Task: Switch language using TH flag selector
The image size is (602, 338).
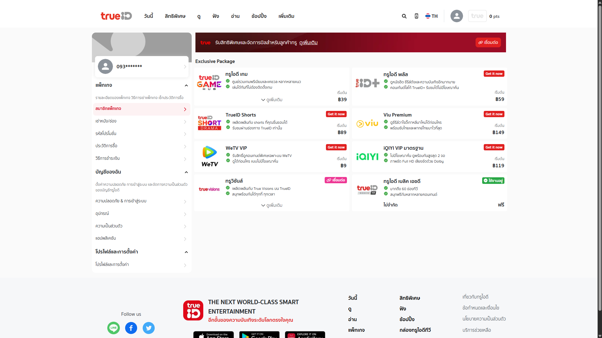Action: pyautogui.click(x=431, y=16)
